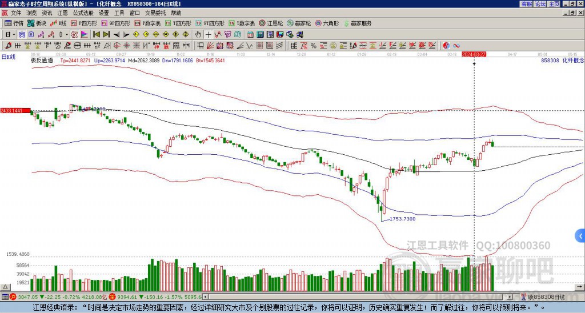Open the 行情 quotes view

(x=14, y=23)
